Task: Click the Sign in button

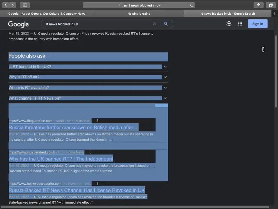Action: 258,24
